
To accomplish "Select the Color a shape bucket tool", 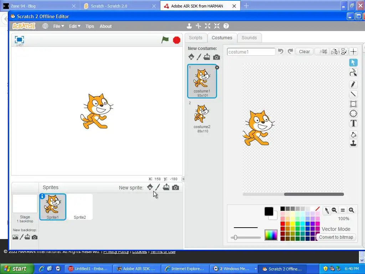I will (353, 135).
